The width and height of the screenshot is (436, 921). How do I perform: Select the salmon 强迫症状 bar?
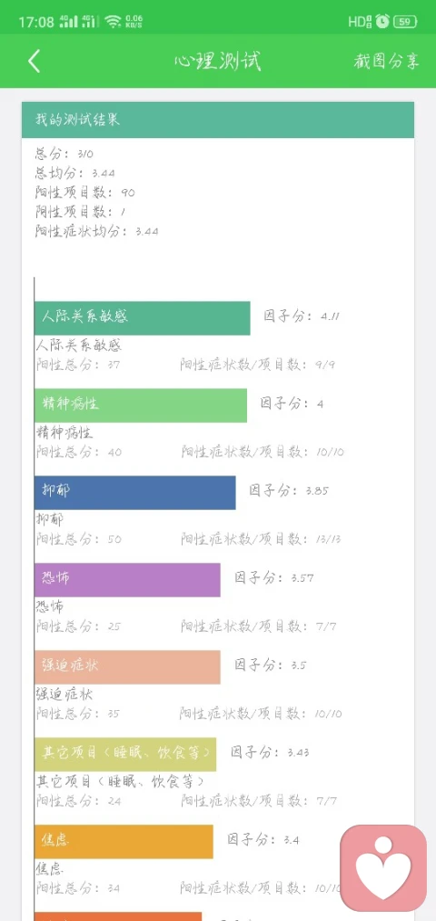coord(127,666)
